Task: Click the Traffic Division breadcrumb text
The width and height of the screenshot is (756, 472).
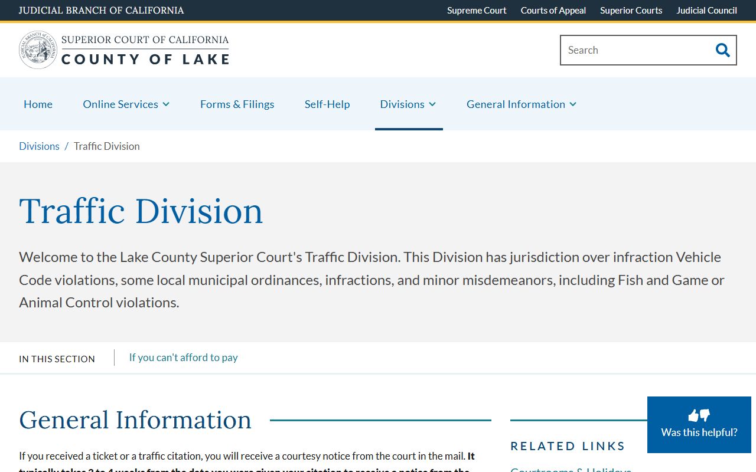Action: pyautogui.click(x=107, y=146)
